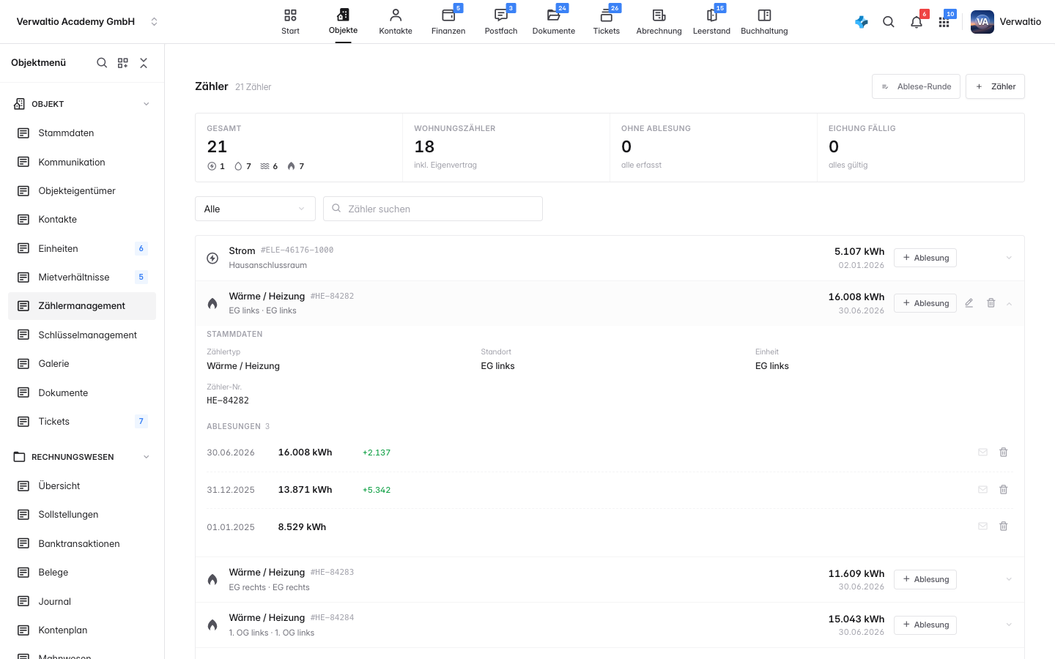Image resolution: width=1055 pixels, height=659 pixels.
Task: Open the Dokumente icon in top navigation
Action: point(554,15)
